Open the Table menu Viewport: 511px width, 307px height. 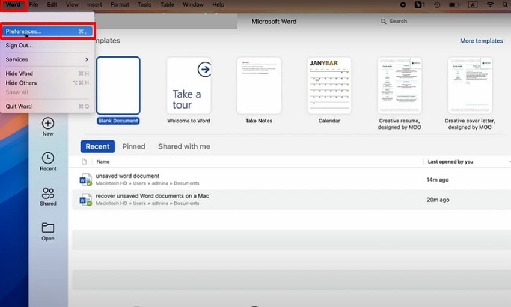pyautogui.click(x=167, y=5)
